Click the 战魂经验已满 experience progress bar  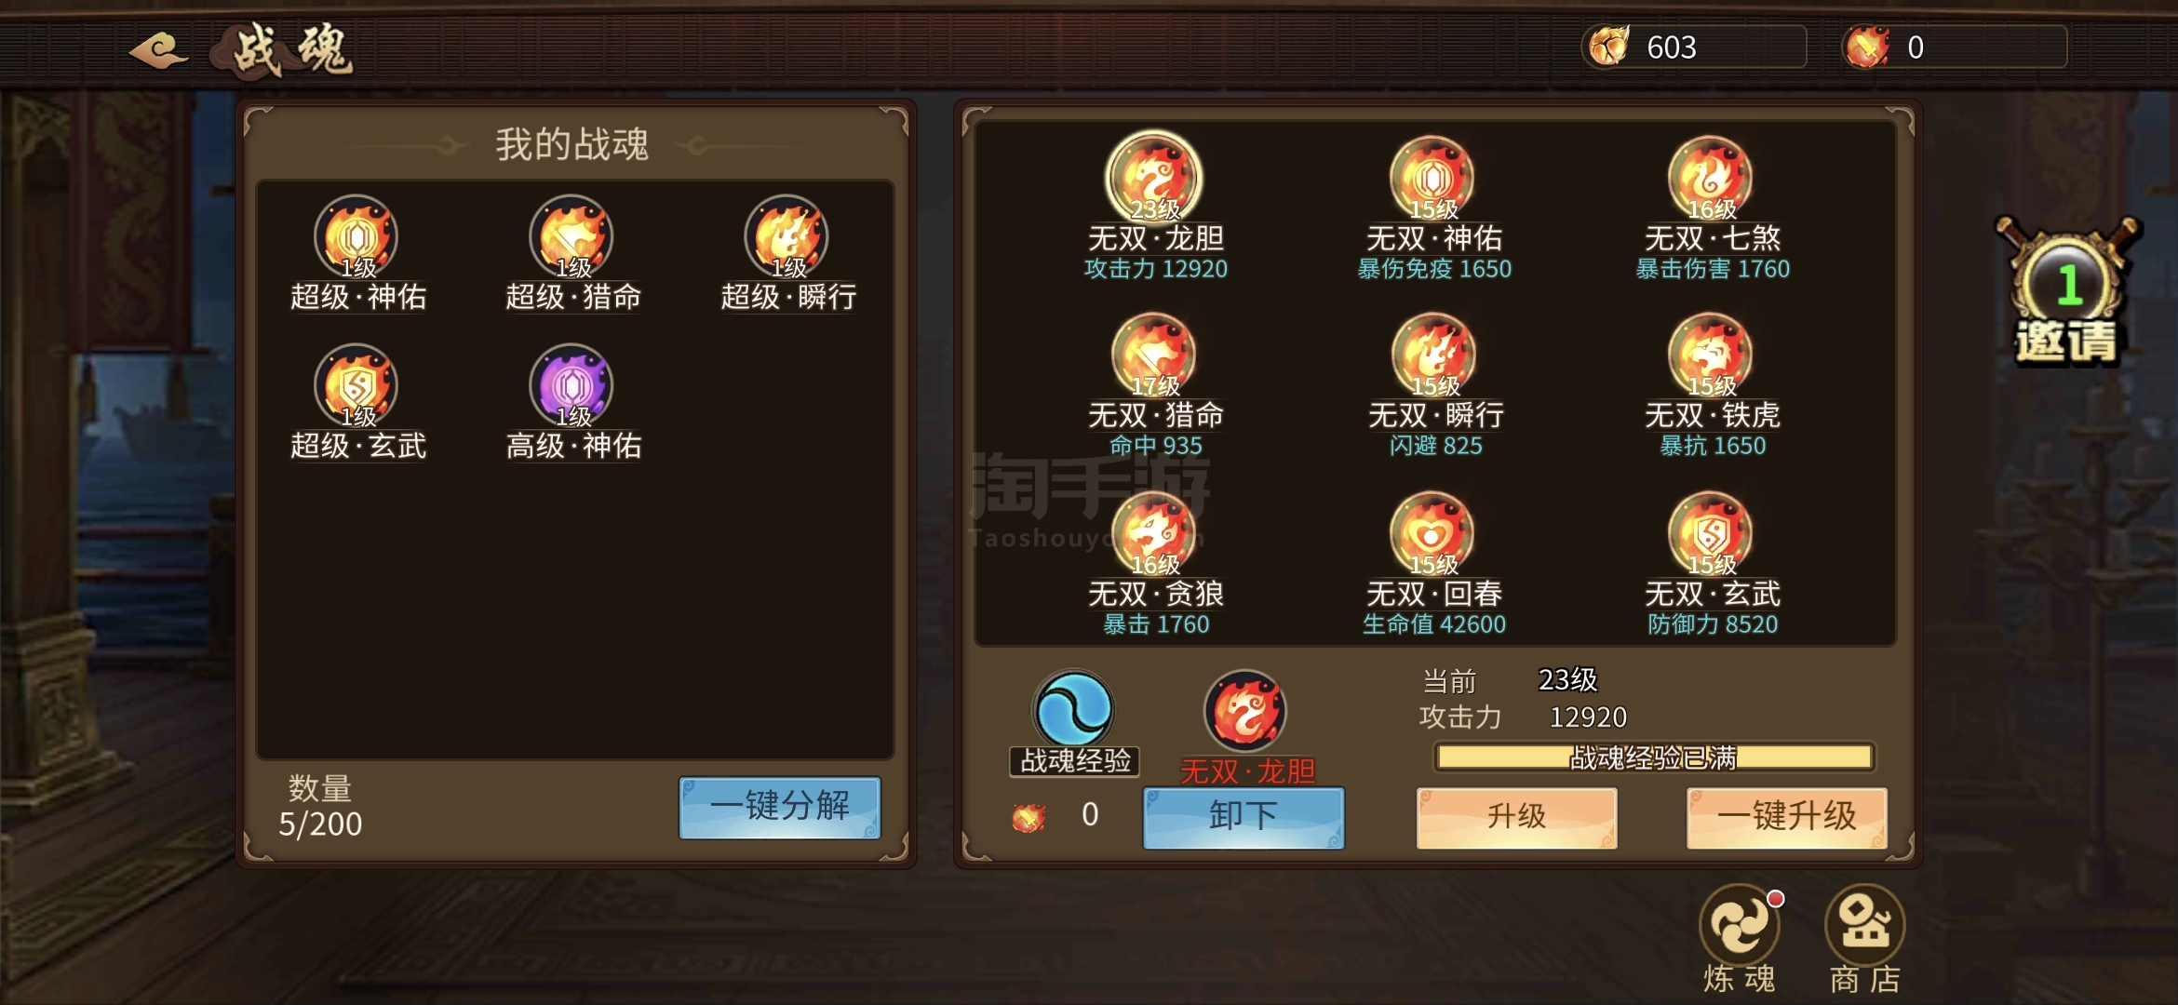[1654, 757]
